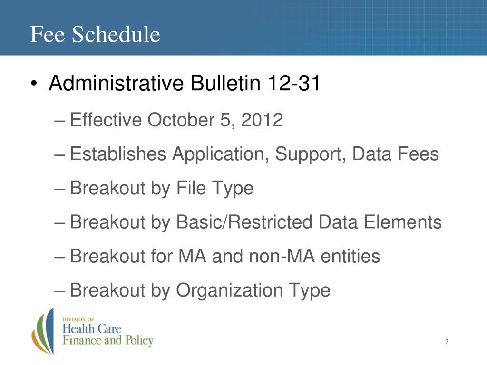Click the Health Care Finance and Policy logo icon

coord(43,331)
